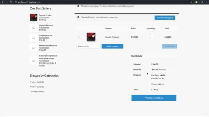Click the Flat Rate: $40.00 shipping text

pos(158,75)
